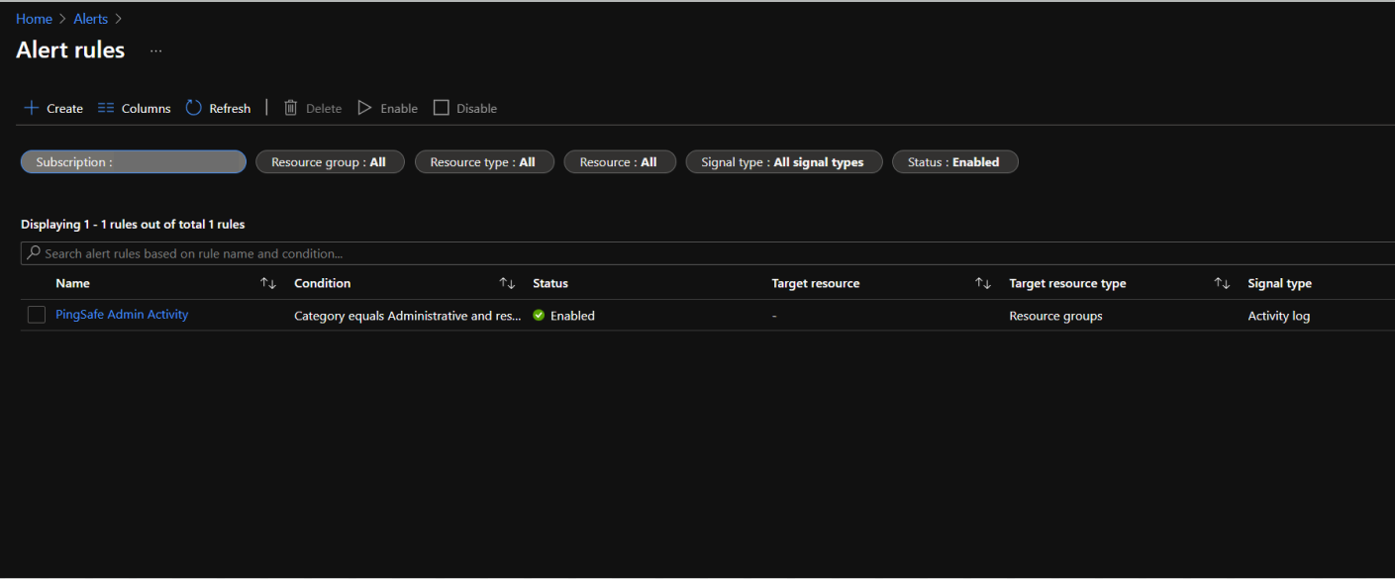This screenshot has height=579, width=1395.
Task: Open the Subscription filter
Action: pos(134,162)
